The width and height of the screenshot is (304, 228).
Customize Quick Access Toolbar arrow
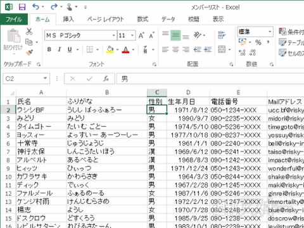(85, 7)
